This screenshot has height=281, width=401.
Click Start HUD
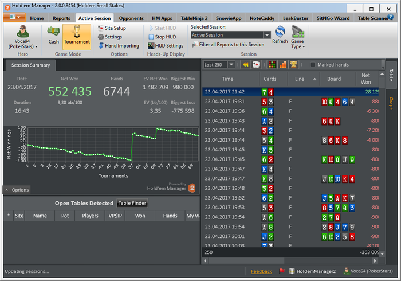[x=162, y=28]
